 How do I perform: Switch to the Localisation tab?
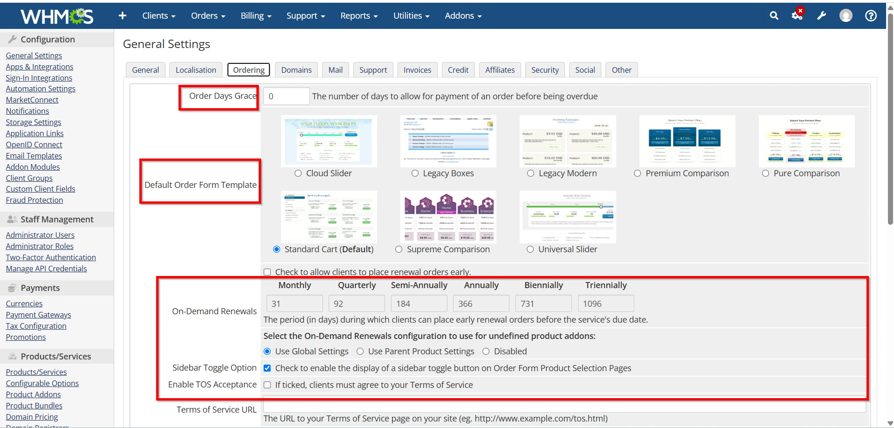coord(196,70)
